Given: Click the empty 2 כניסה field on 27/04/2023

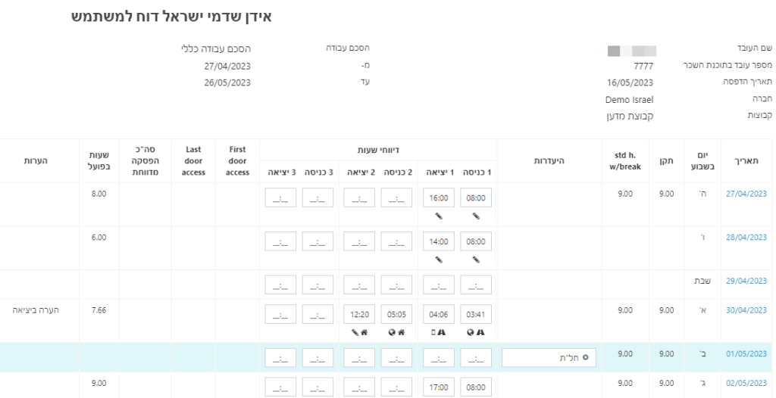Looking at the screenshot, I should coord(397,197).
